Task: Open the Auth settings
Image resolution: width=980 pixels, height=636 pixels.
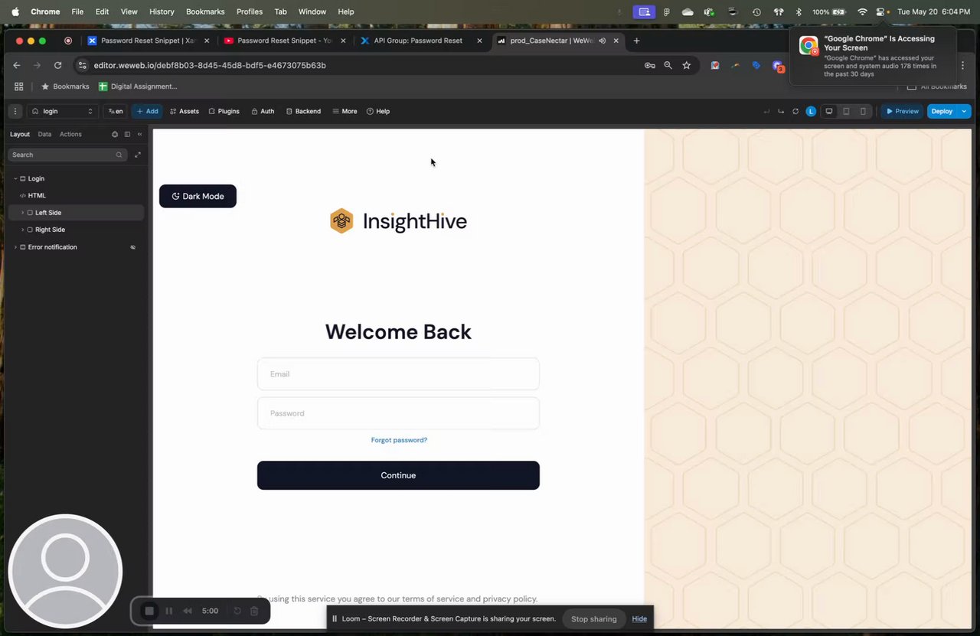Action: (x=263, y=111)
